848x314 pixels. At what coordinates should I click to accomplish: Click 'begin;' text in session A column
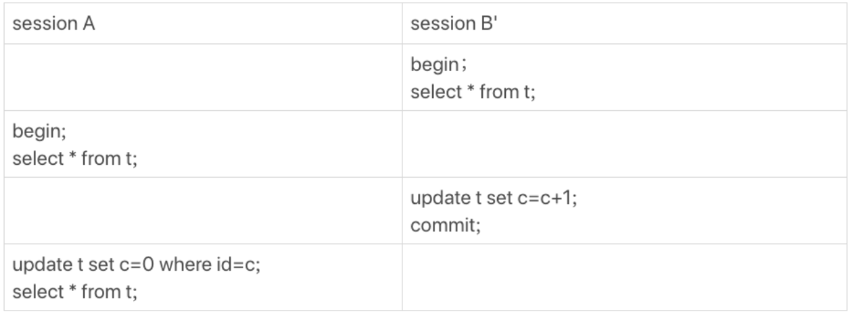(38, 131)
